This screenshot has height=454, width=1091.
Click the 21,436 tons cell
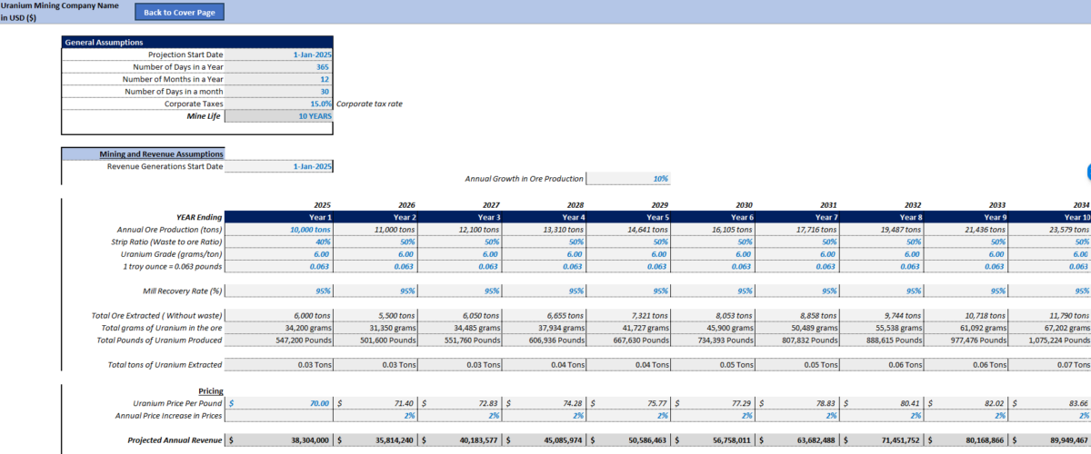click(965, 230)
